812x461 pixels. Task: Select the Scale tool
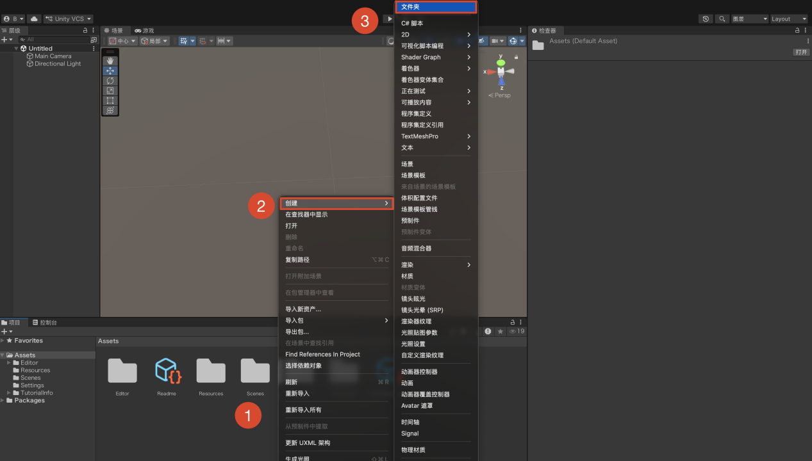tap(110, 90)
